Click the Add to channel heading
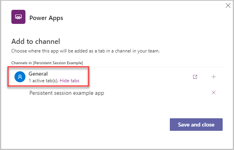 (36, 42)
